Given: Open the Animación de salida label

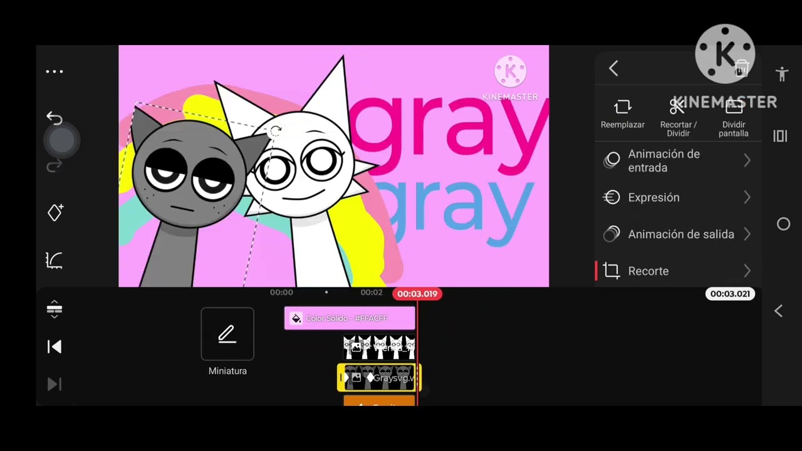Looking at the screenshot, I should [681, 234].
